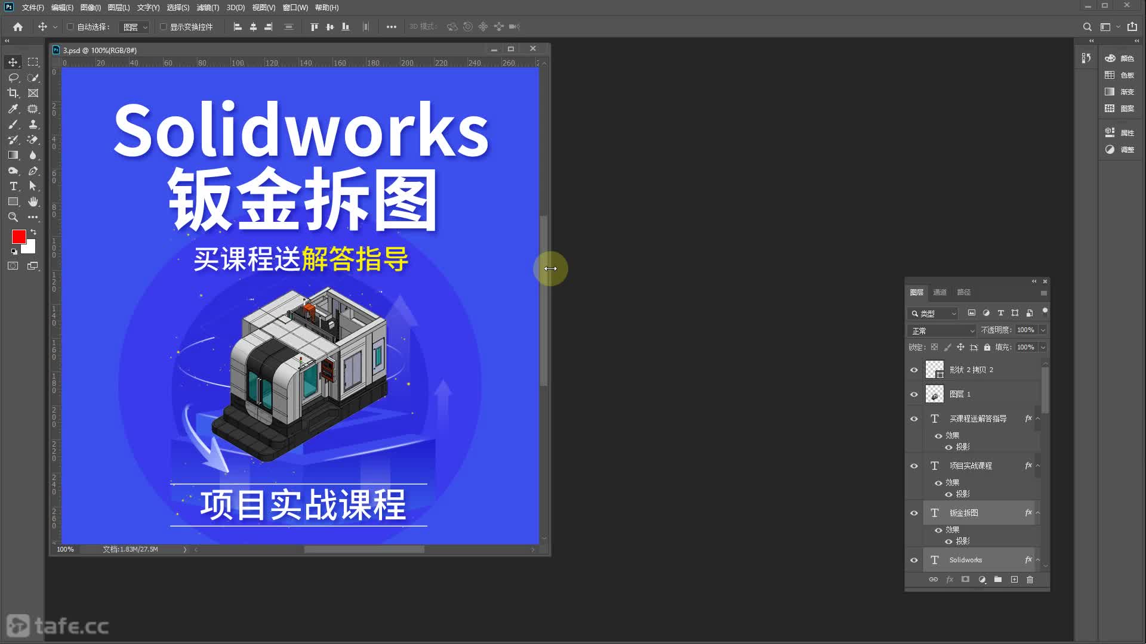Select the Rectangular Marquee tool
The image size is (1146, 644).
click(33, 62)
